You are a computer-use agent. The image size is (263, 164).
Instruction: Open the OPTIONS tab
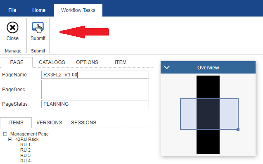87,62
